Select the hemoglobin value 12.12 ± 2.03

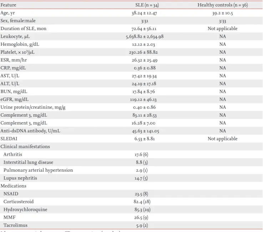tap(143, 45)
